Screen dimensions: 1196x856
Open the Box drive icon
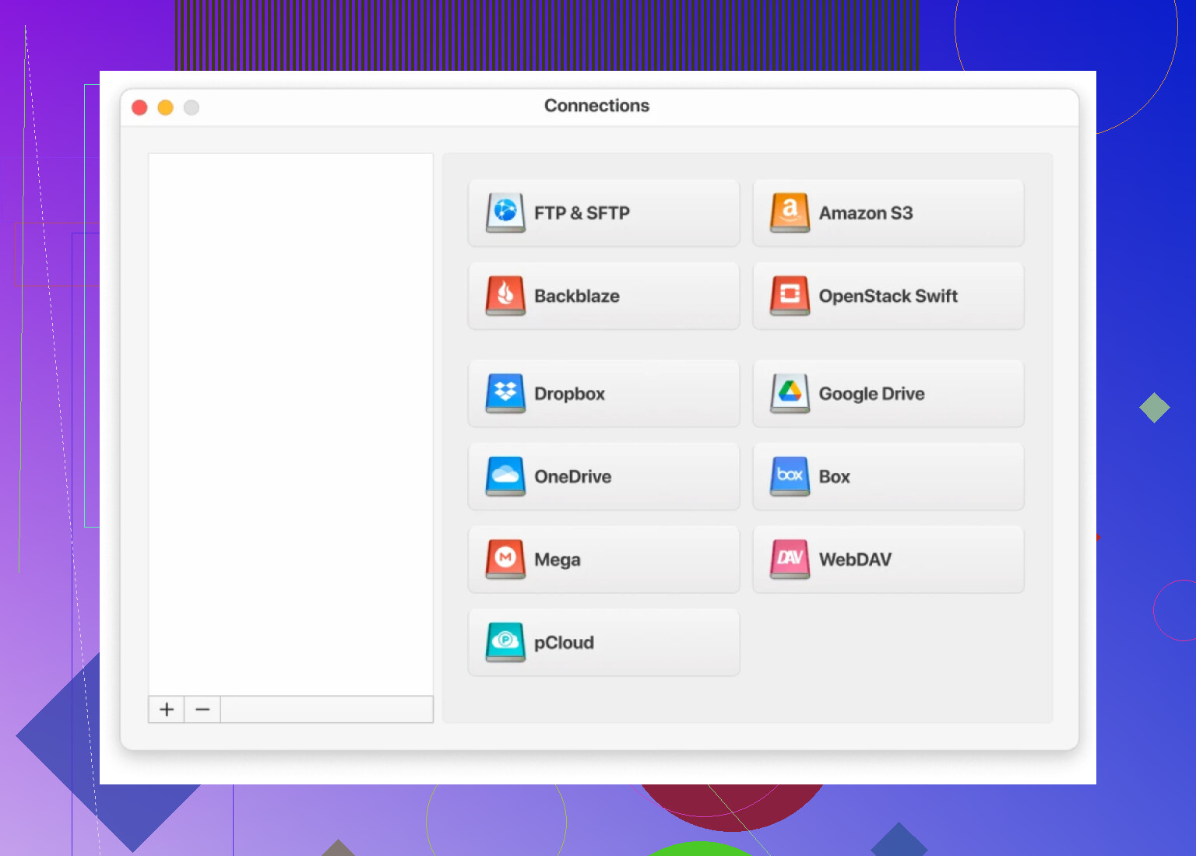tap(790, 476)
